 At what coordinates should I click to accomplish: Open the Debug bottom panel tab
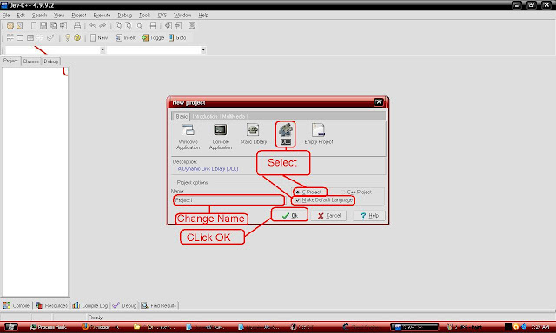124,305
